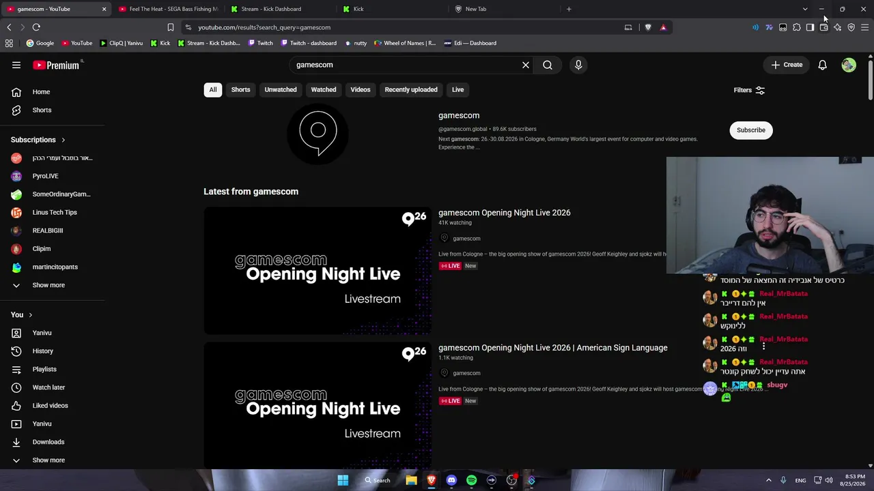
Task: Open the ClipQ | Yanivu bookmark
Action: [122, 43]
